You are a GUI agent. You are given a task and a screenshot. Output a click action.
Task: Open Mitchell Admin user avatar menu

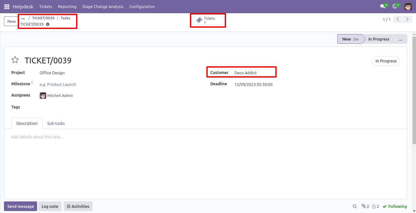click(x=408, y=6)
